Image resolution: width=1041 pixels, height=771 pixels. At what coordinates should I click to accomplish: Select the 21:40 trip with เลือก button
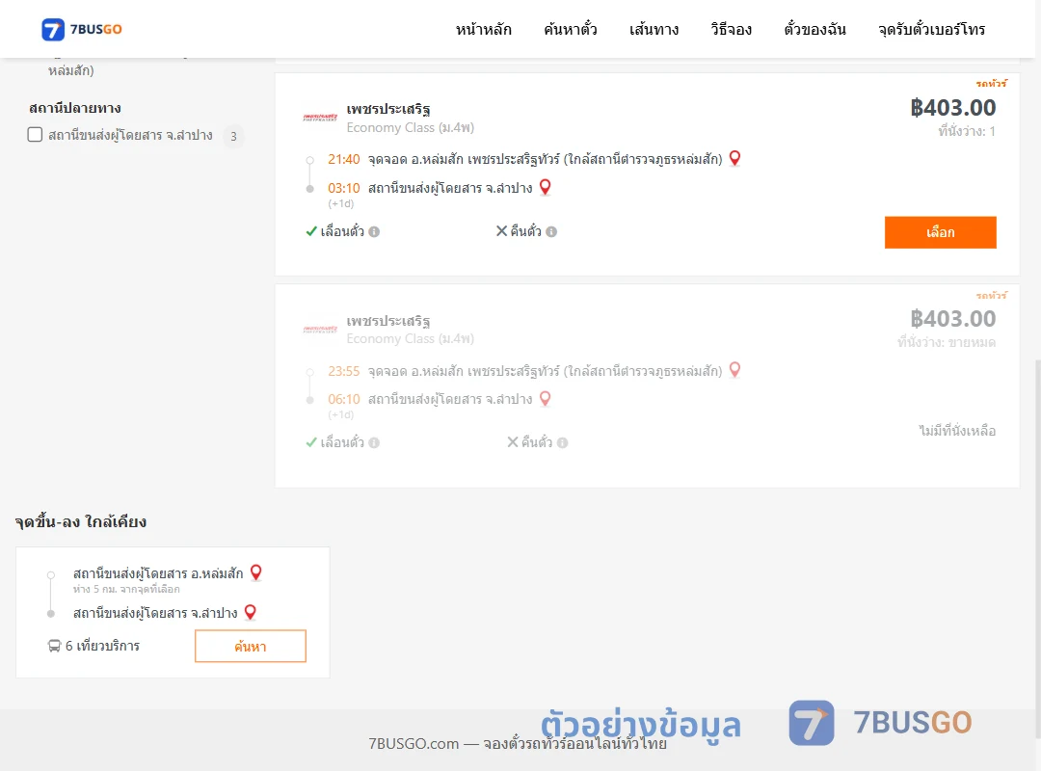click(x=940, y=232)
